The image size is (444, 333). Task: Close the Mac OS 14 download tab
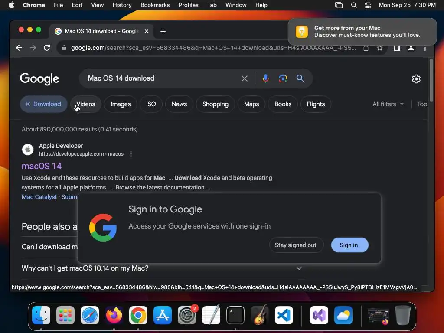pyautogui.click(x=147, y=31)
